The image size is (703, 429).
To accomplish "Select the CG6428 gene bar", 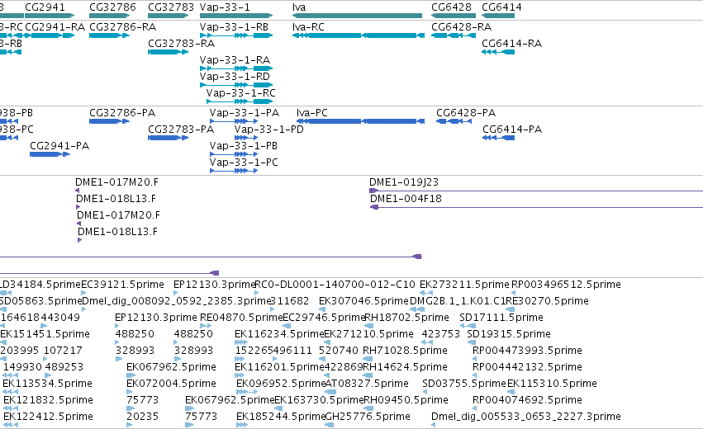I will coord(454,16).
